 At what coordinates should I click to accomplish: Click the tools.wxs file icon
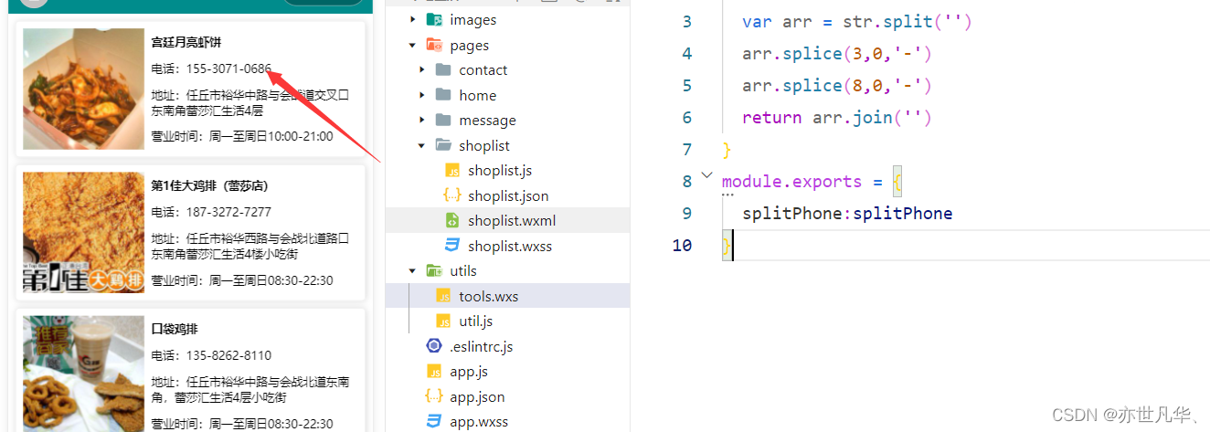pos(443,296)
